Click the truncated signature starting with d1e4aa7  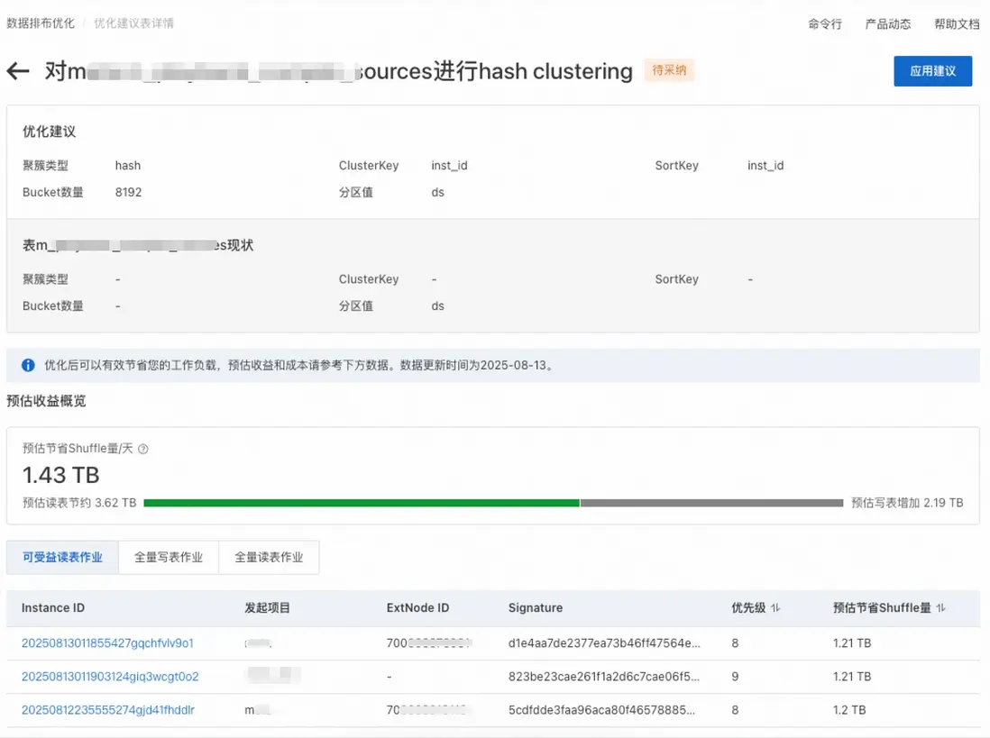pos(604,643)
